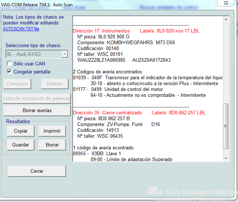Clear results with the Borrar button

[x=52, y=145]
